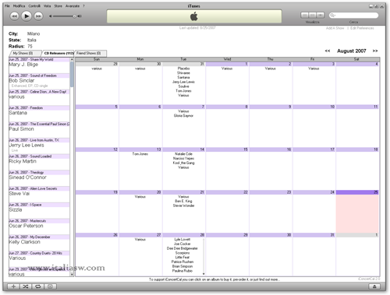
Task: Click the city value Milano
Action: [34, 33]
